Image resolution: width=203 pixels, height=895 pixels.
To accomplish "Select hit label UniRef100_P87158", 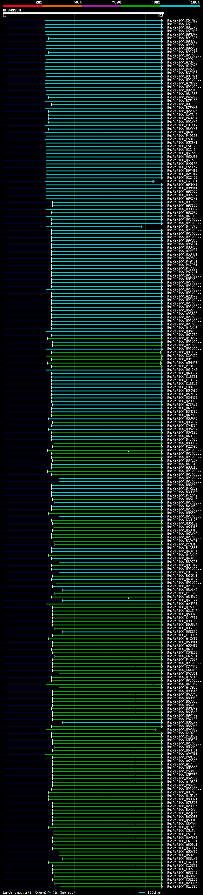I will [x=182, y=719].
